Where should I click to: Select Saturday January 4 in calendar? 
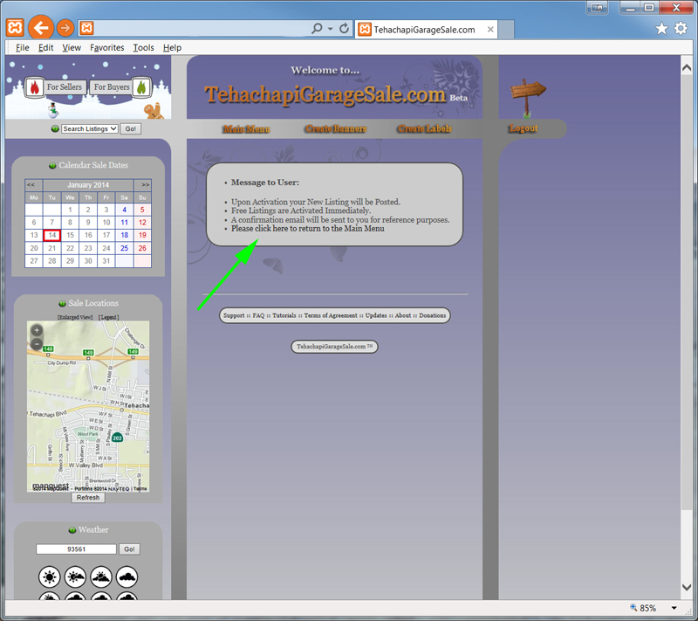point(124,210)
